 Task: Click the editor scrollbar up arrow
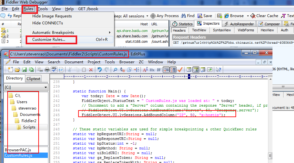tap(270, 79)
